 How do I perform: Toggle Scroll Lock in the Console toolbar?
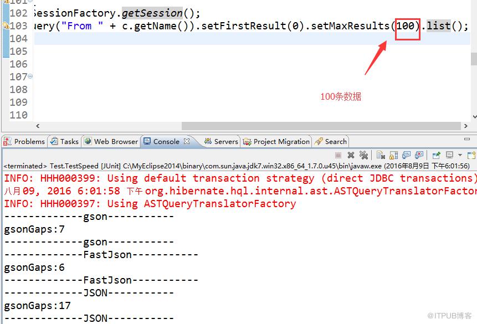coord(393,156)
